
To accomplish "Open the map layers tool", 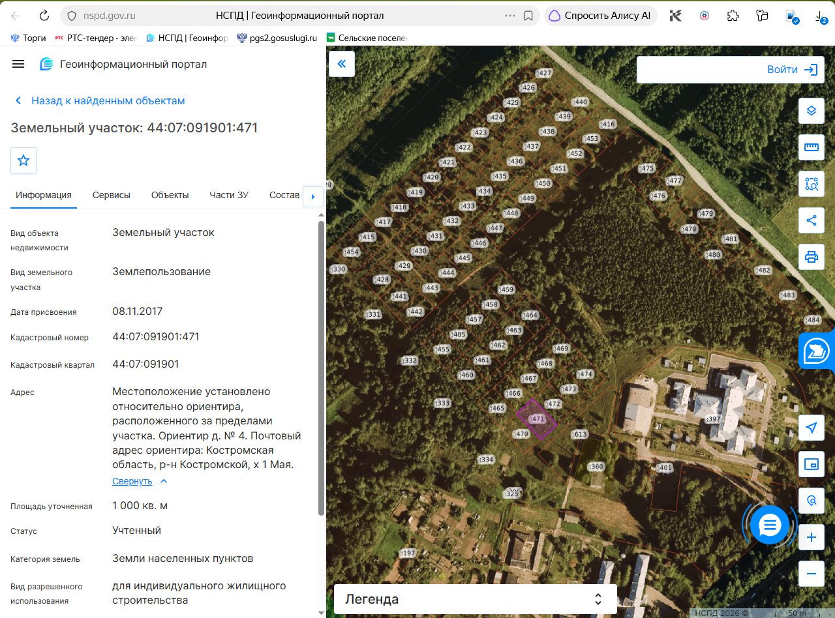I will tap(812, 111).
